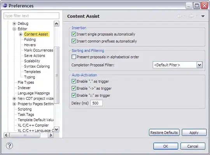Select Property Pages Settings item

(36, 104)
